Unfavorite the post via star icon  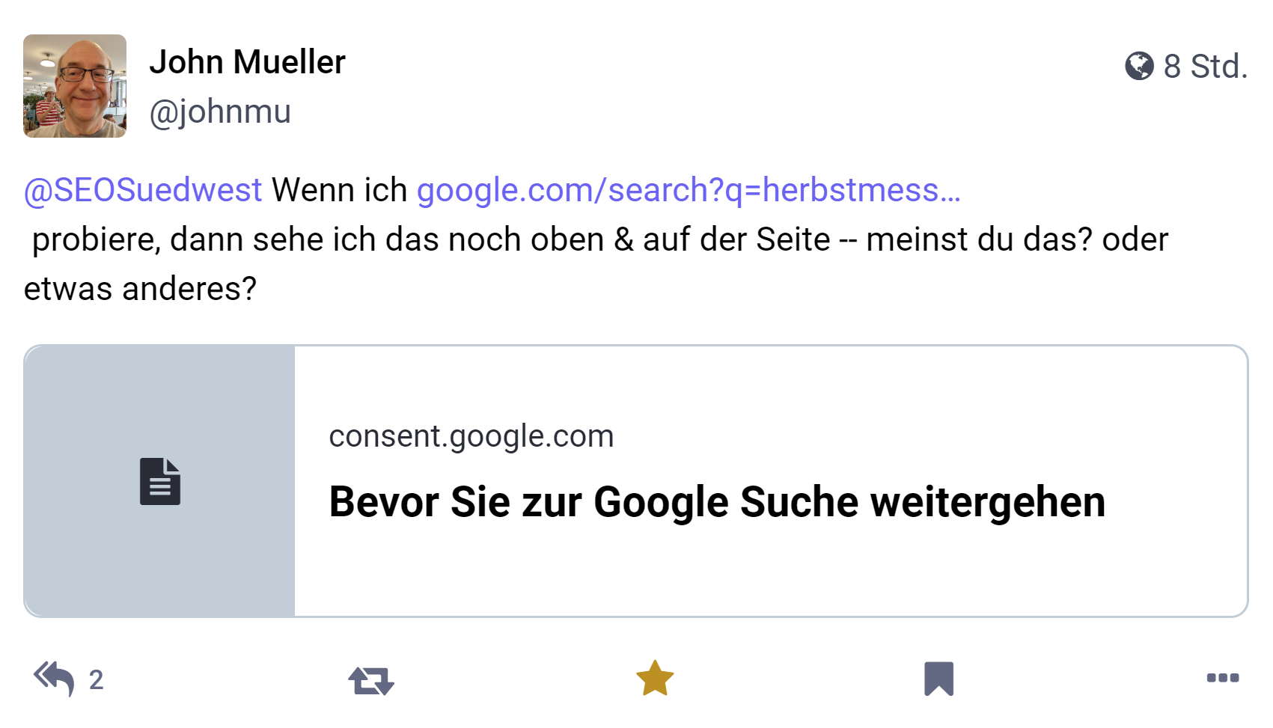(x=655, y=677)
